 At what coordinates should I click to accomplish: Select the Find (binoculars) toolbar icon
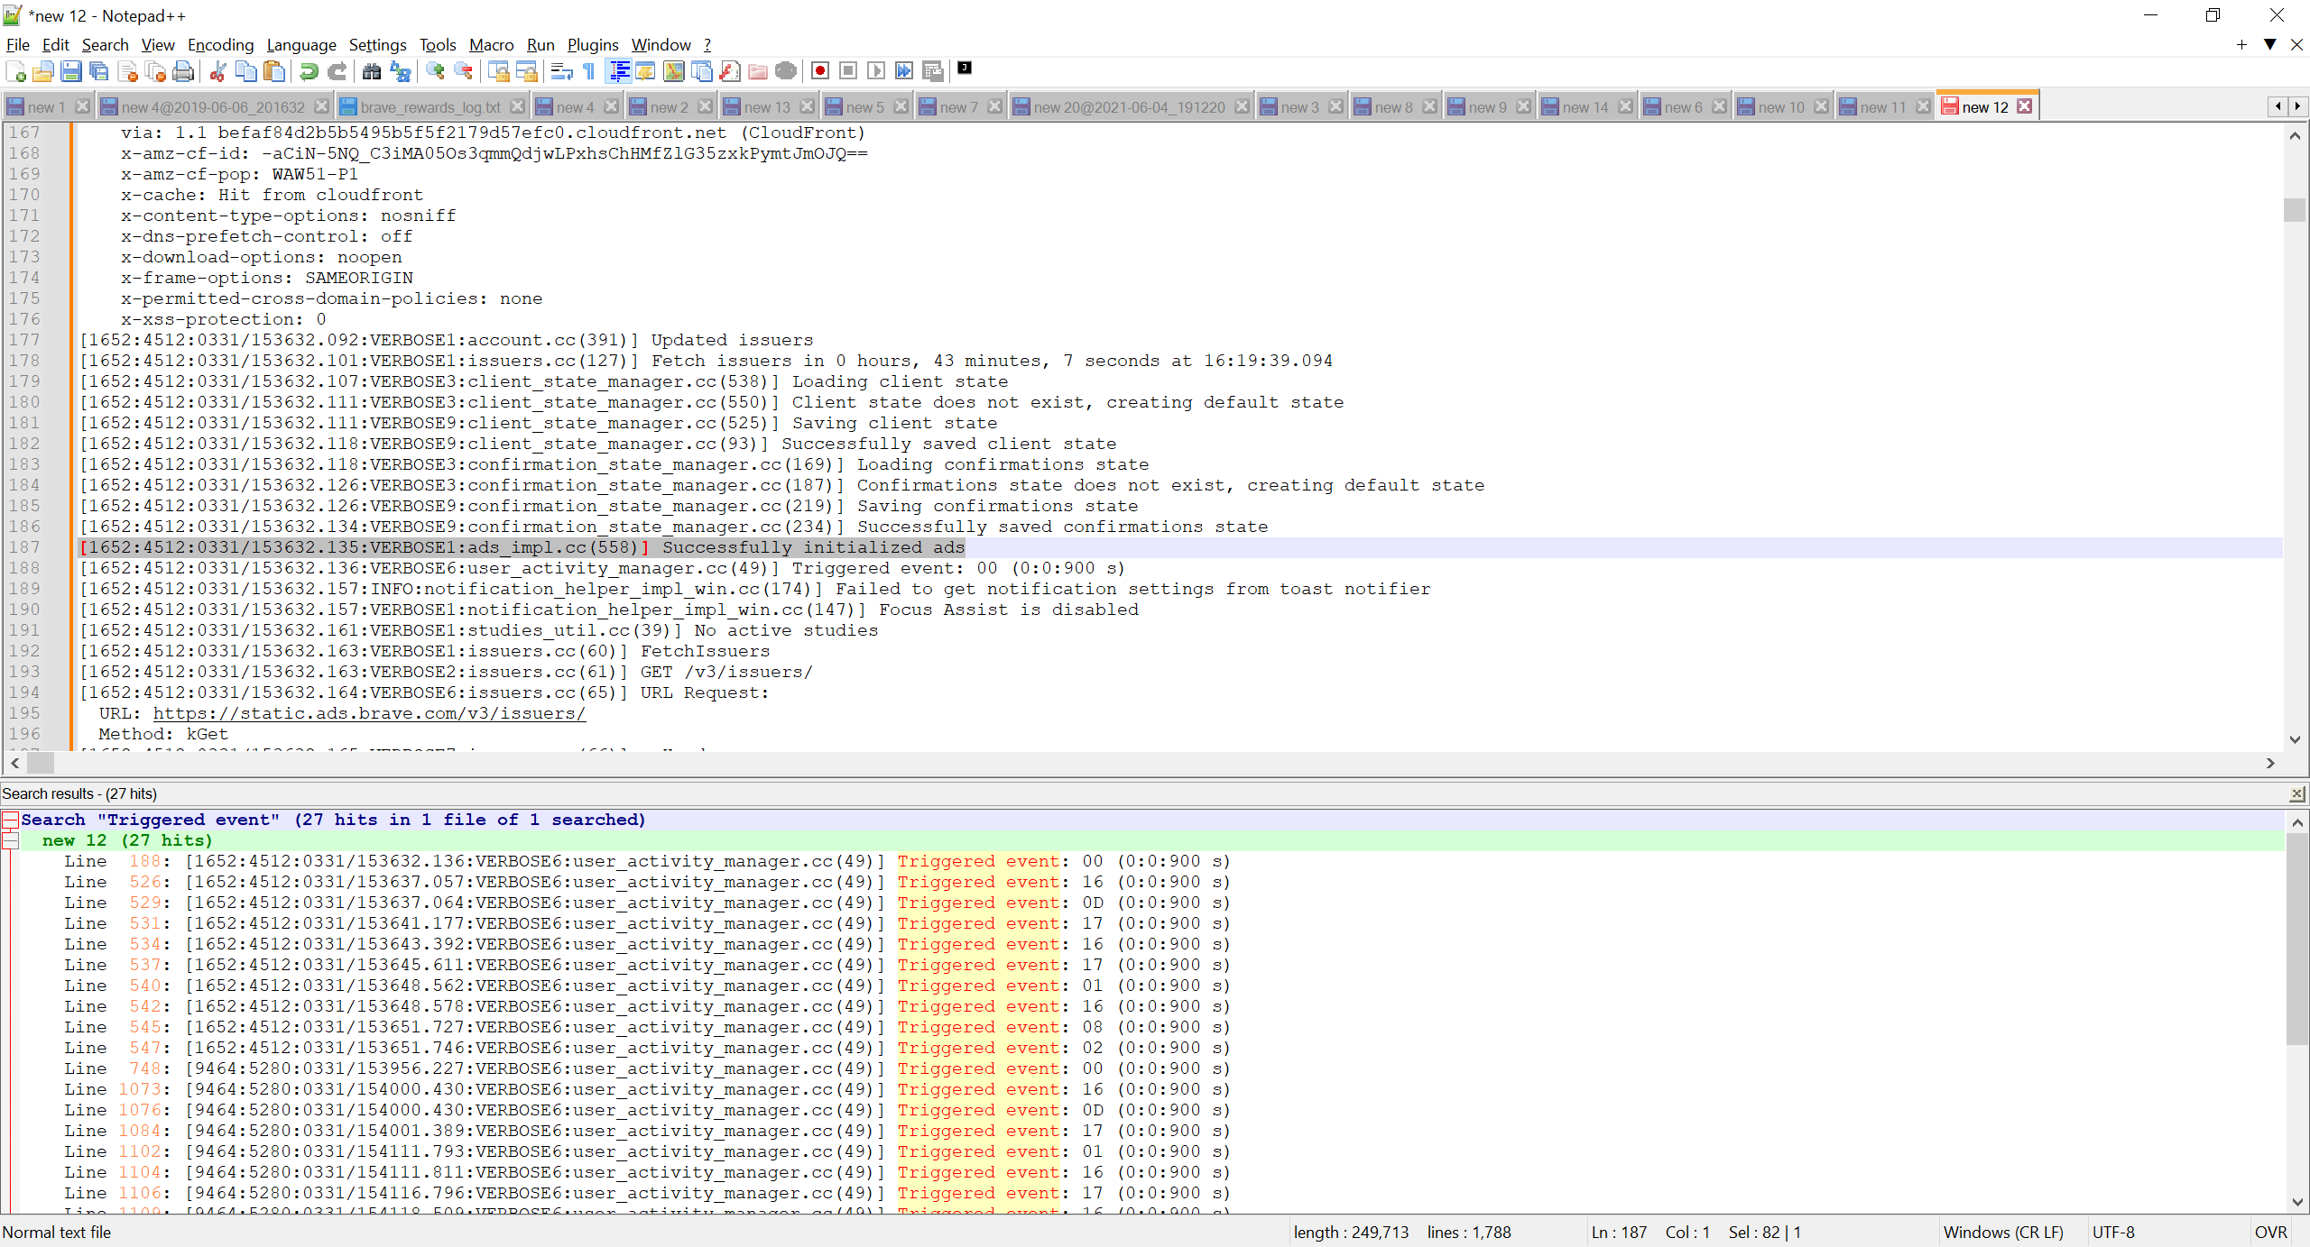point(371,71)
